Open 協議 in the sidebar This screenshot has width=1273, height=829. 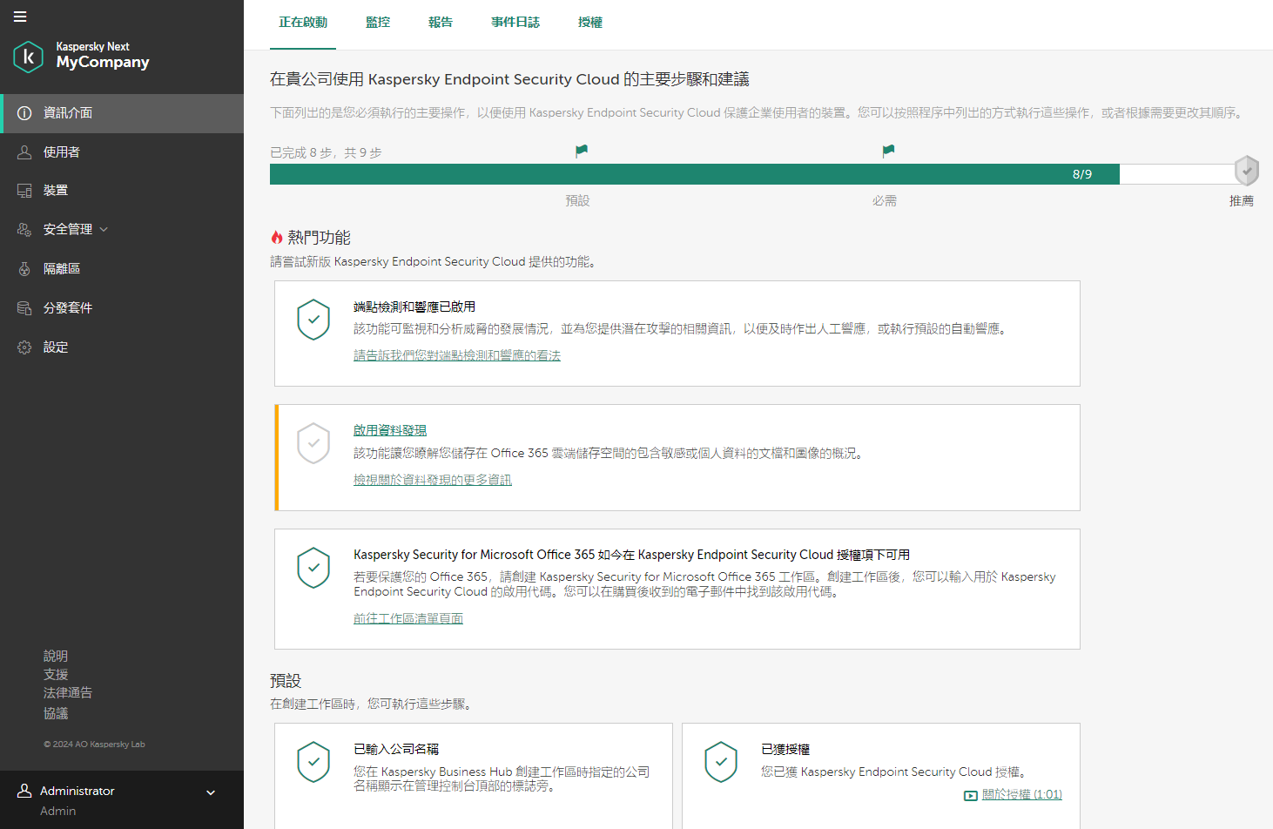(56, 713)
